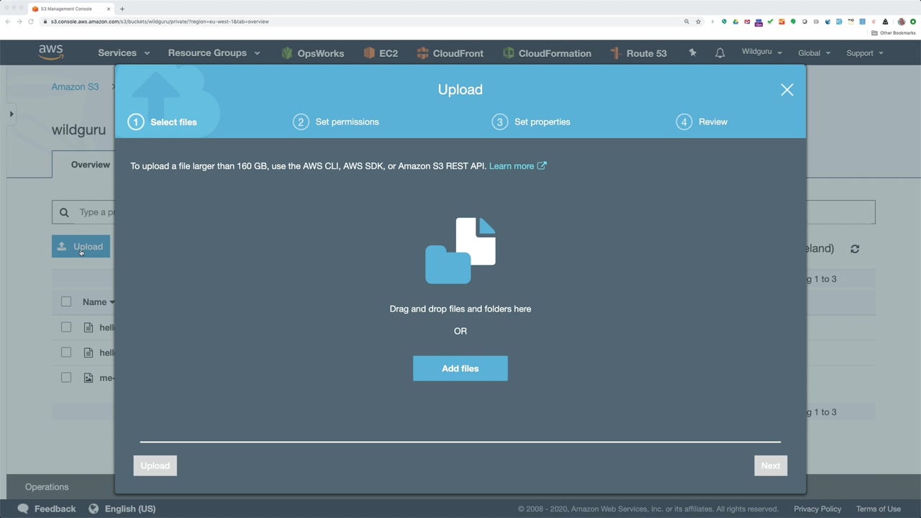
Task: Click the AWS logo in the navigation bar
Action: [51, 53]
